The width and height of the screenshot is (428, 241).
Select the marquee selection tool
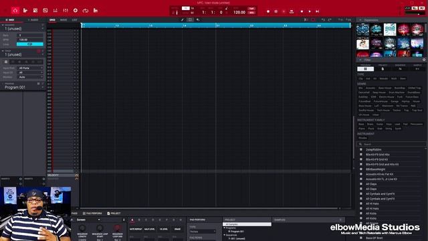click(x=190, y=19)
